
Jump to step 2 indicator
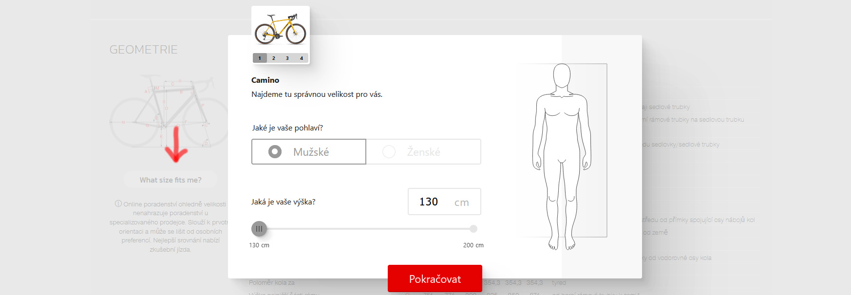[x=273, y=58]
